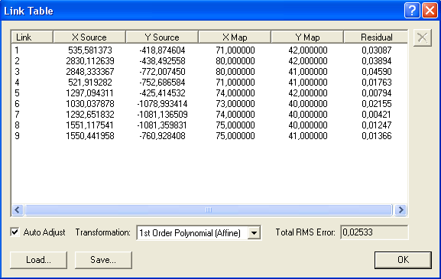
Task: Click residual value 0,00421
Action: (377, 115)
